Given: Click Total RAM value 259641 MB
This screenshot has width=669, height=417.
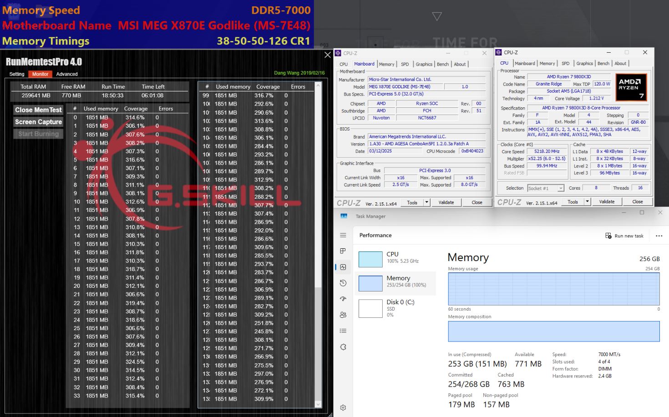Looking at the screenshot, I should pos(36,95).
